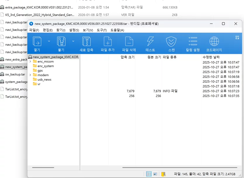244x178 pixels.
Task: Sort by 원본 크기 column header
Action: [x=154, y=57]
